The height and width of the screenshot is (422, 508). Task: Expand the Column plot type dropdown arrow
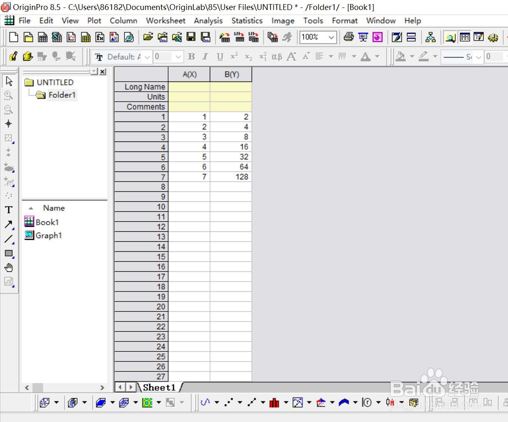286,402
